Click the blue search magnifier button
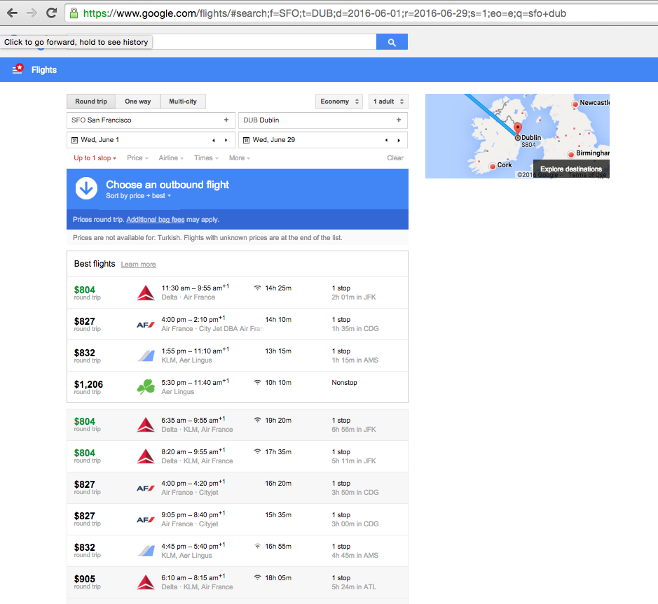Image resolution: width=658 pixels, height=604 pixels. pyautogui.click(x=392, y=41)
